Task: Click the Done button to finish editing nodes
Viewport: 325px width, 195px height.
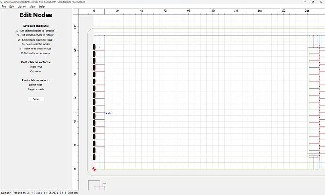Action: coord(36,99)
